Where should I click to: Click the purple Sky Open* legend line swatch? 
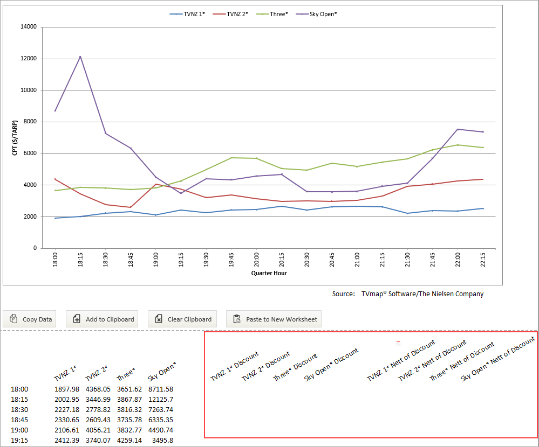coord(302,14)
